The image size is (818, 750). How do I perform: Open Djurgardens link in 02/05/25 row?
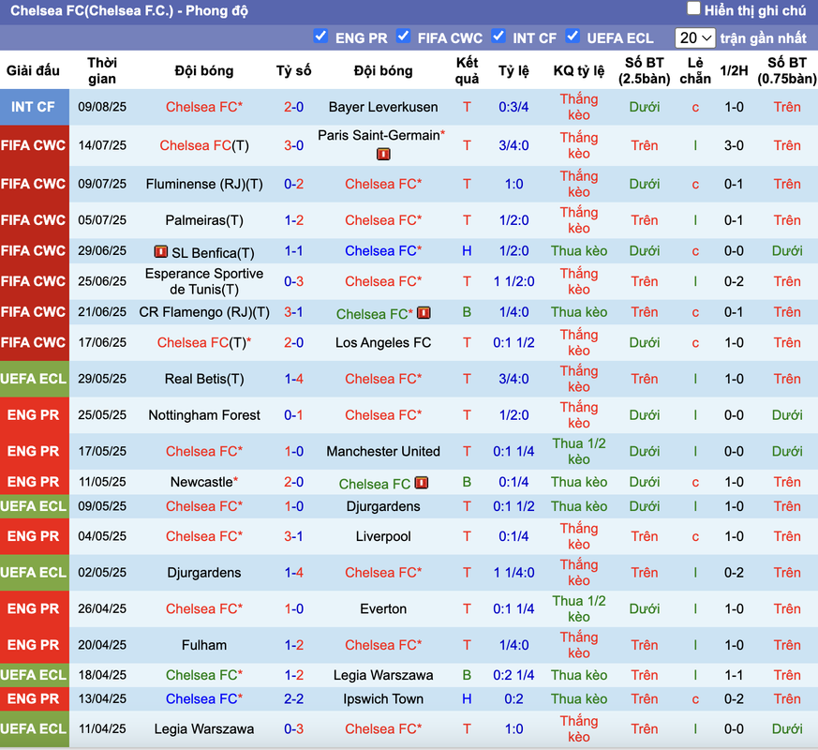pos(204,573)
